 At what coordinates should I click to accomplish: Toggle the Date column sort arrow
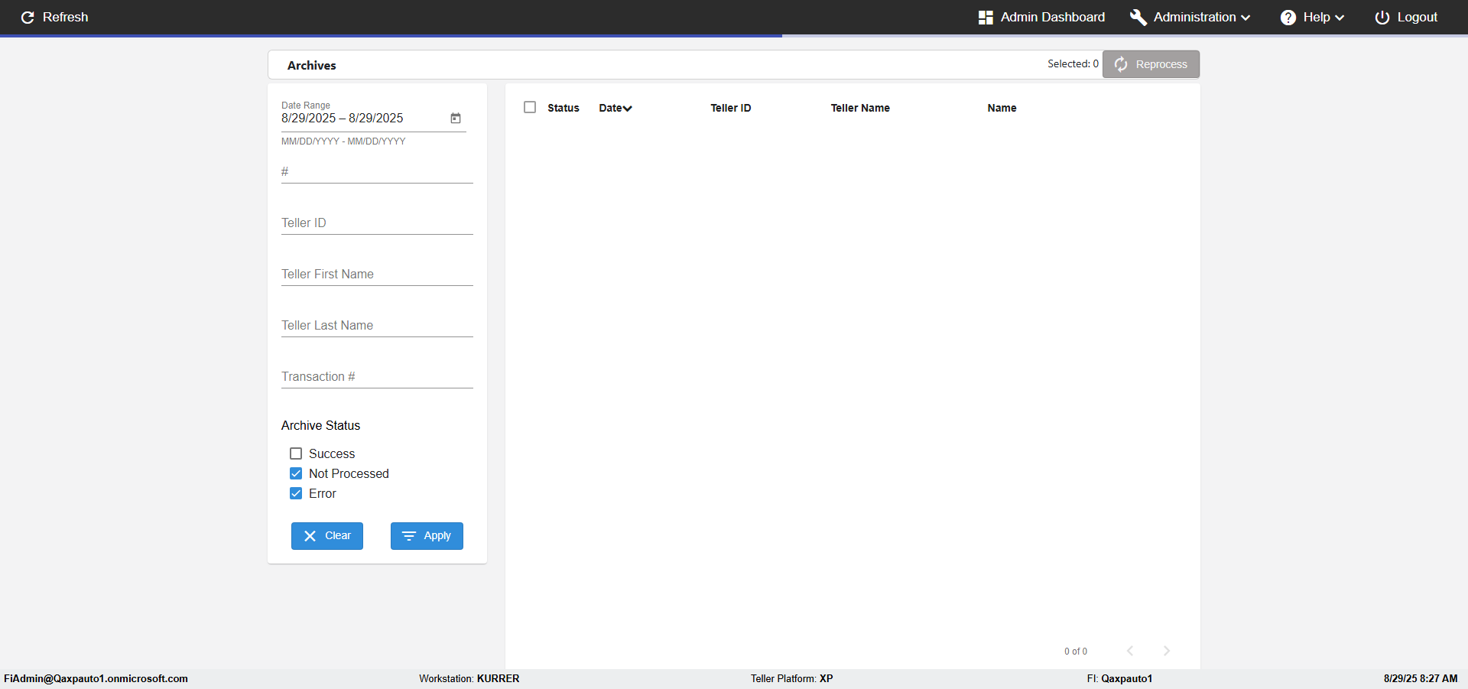click(628, 109)
